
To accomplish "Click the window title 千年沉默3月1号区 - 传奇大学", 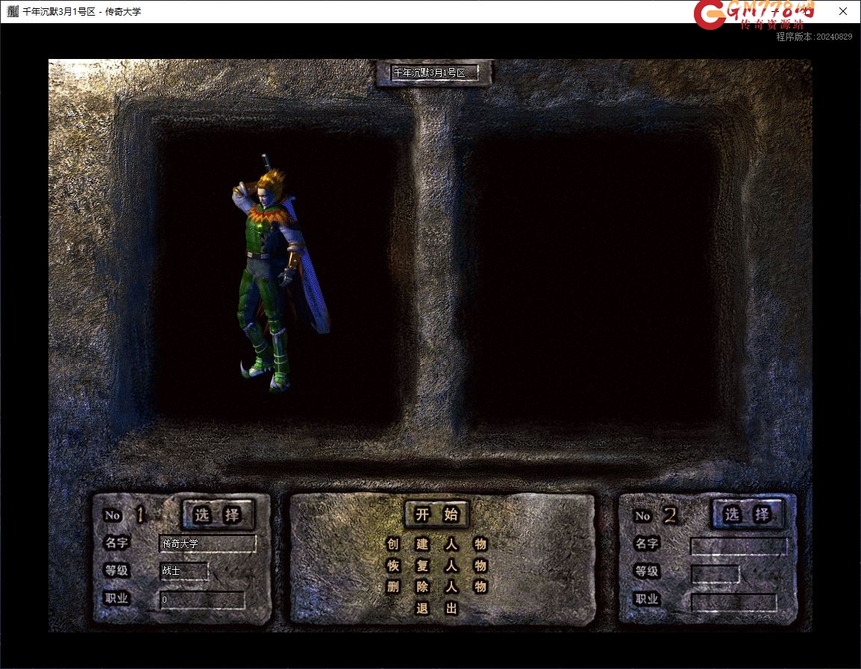I will click(82, 11).
